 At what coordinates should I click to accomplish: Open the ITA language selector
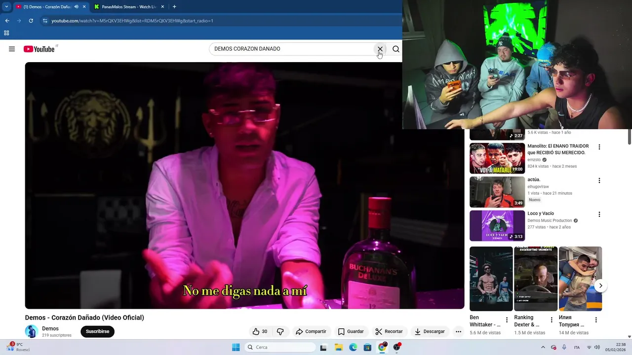[x=577, y=348]
